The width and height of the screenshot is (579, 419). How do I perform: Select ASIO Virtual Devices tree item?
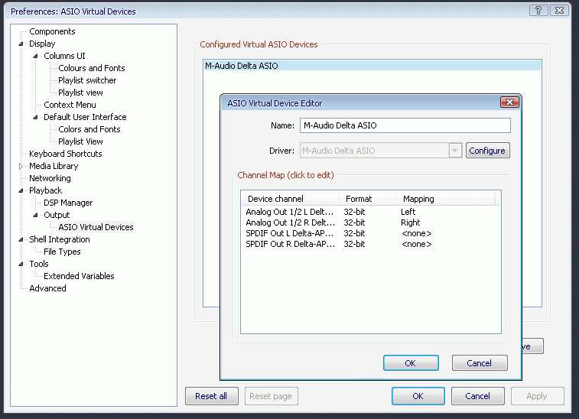coord(96,227)
